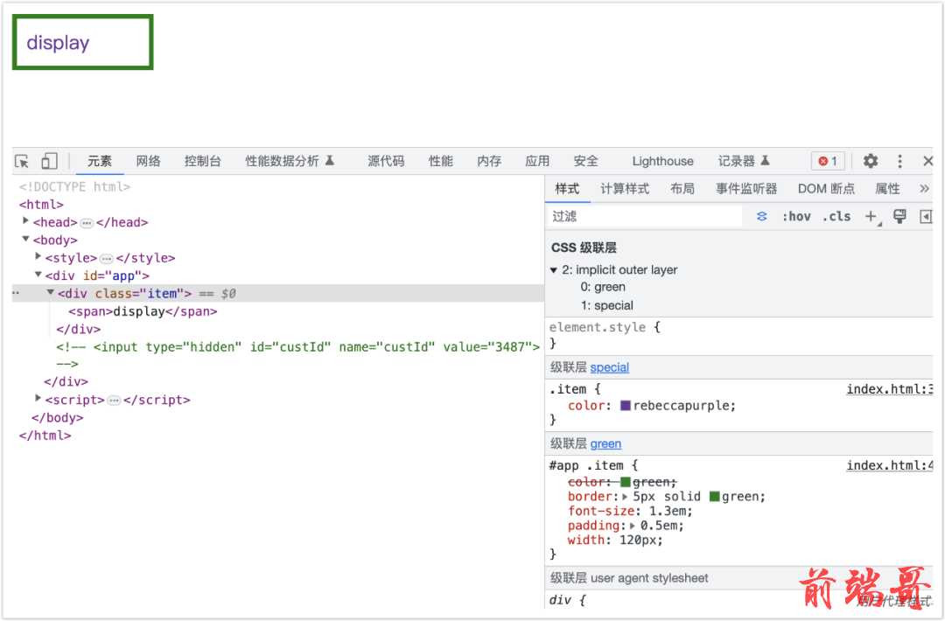The image size is (945, 621).
Task: Click the row actions dots beside selected div
Action: [x=16, y=293]
